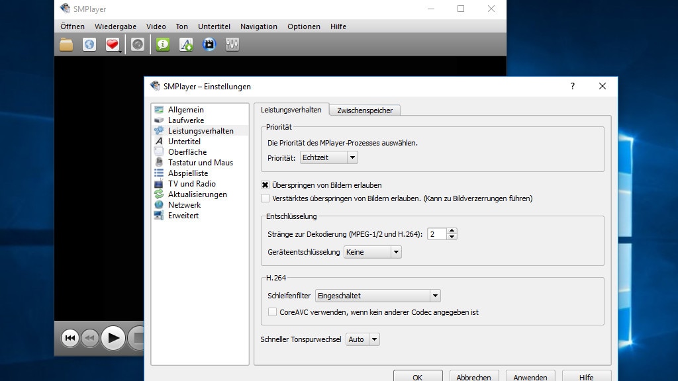This screenshot has width=678, height=381.
Task: Decrease decoding threads with down arrow
Action: 452,237
